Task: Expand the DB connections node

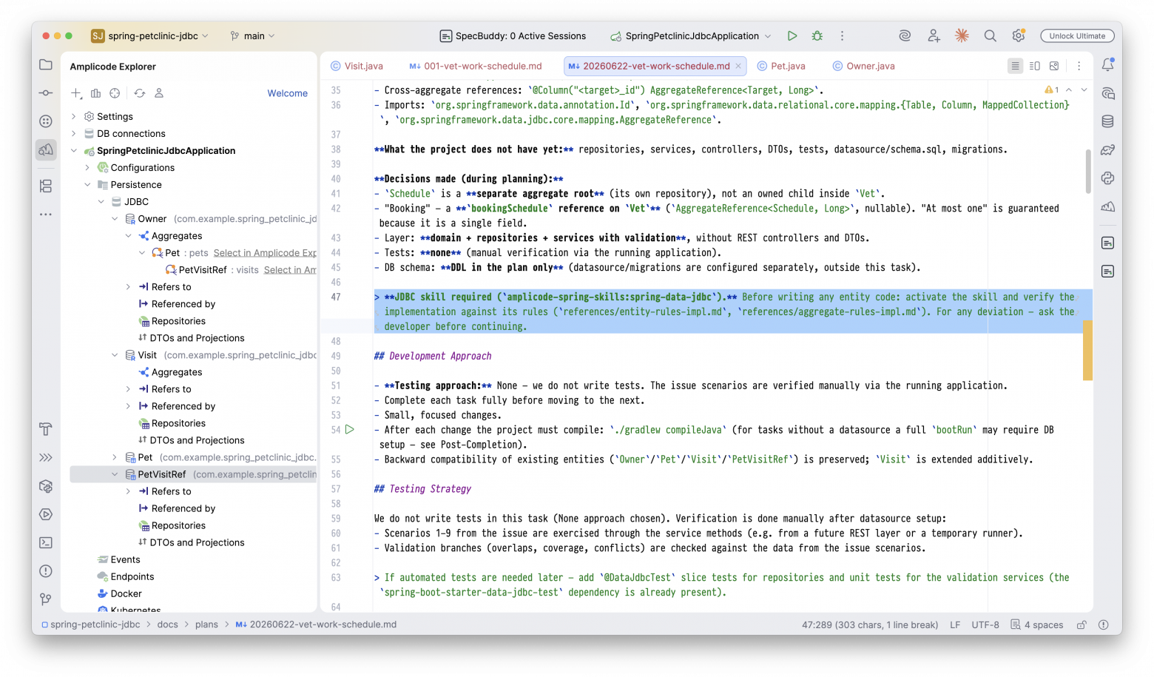Action: 74,133
